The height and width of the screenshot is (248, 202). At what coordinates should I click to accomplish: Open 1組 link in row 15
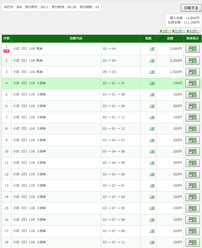pos(152,208)
